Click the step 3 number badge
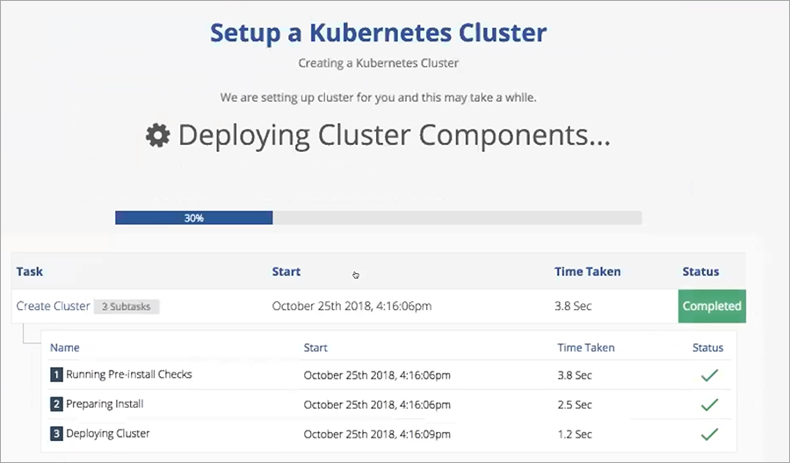Image resolution: width=790 pixels, height=463 pixels. click(56, 434)
